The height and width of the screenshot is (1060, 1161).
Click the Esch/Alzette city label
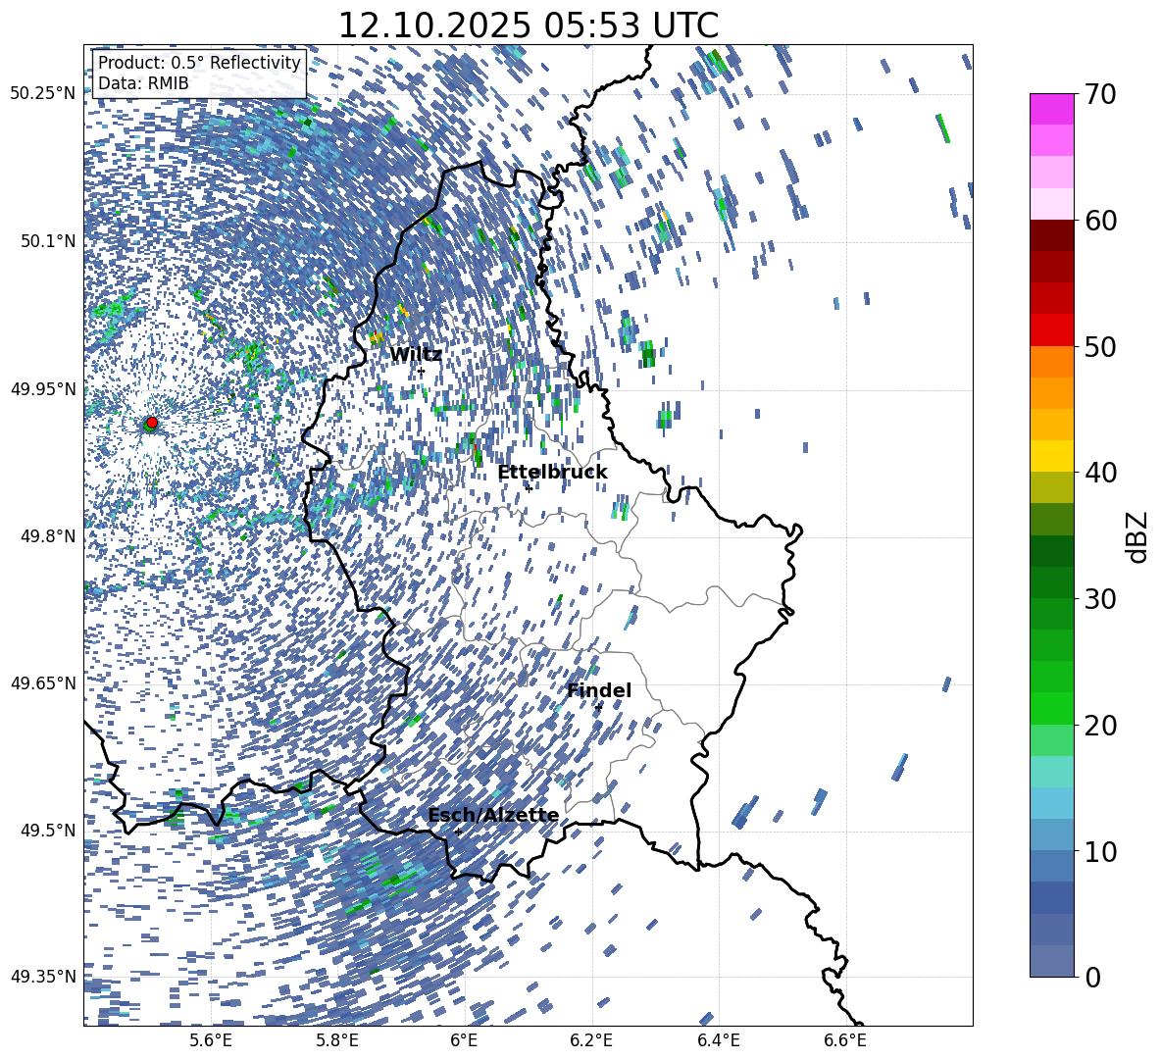493,815
